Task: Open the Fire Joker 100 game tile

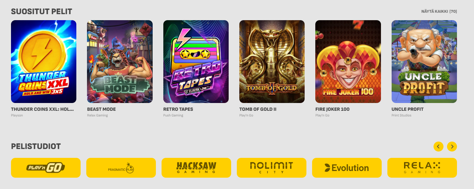Action: coord(348,62)
